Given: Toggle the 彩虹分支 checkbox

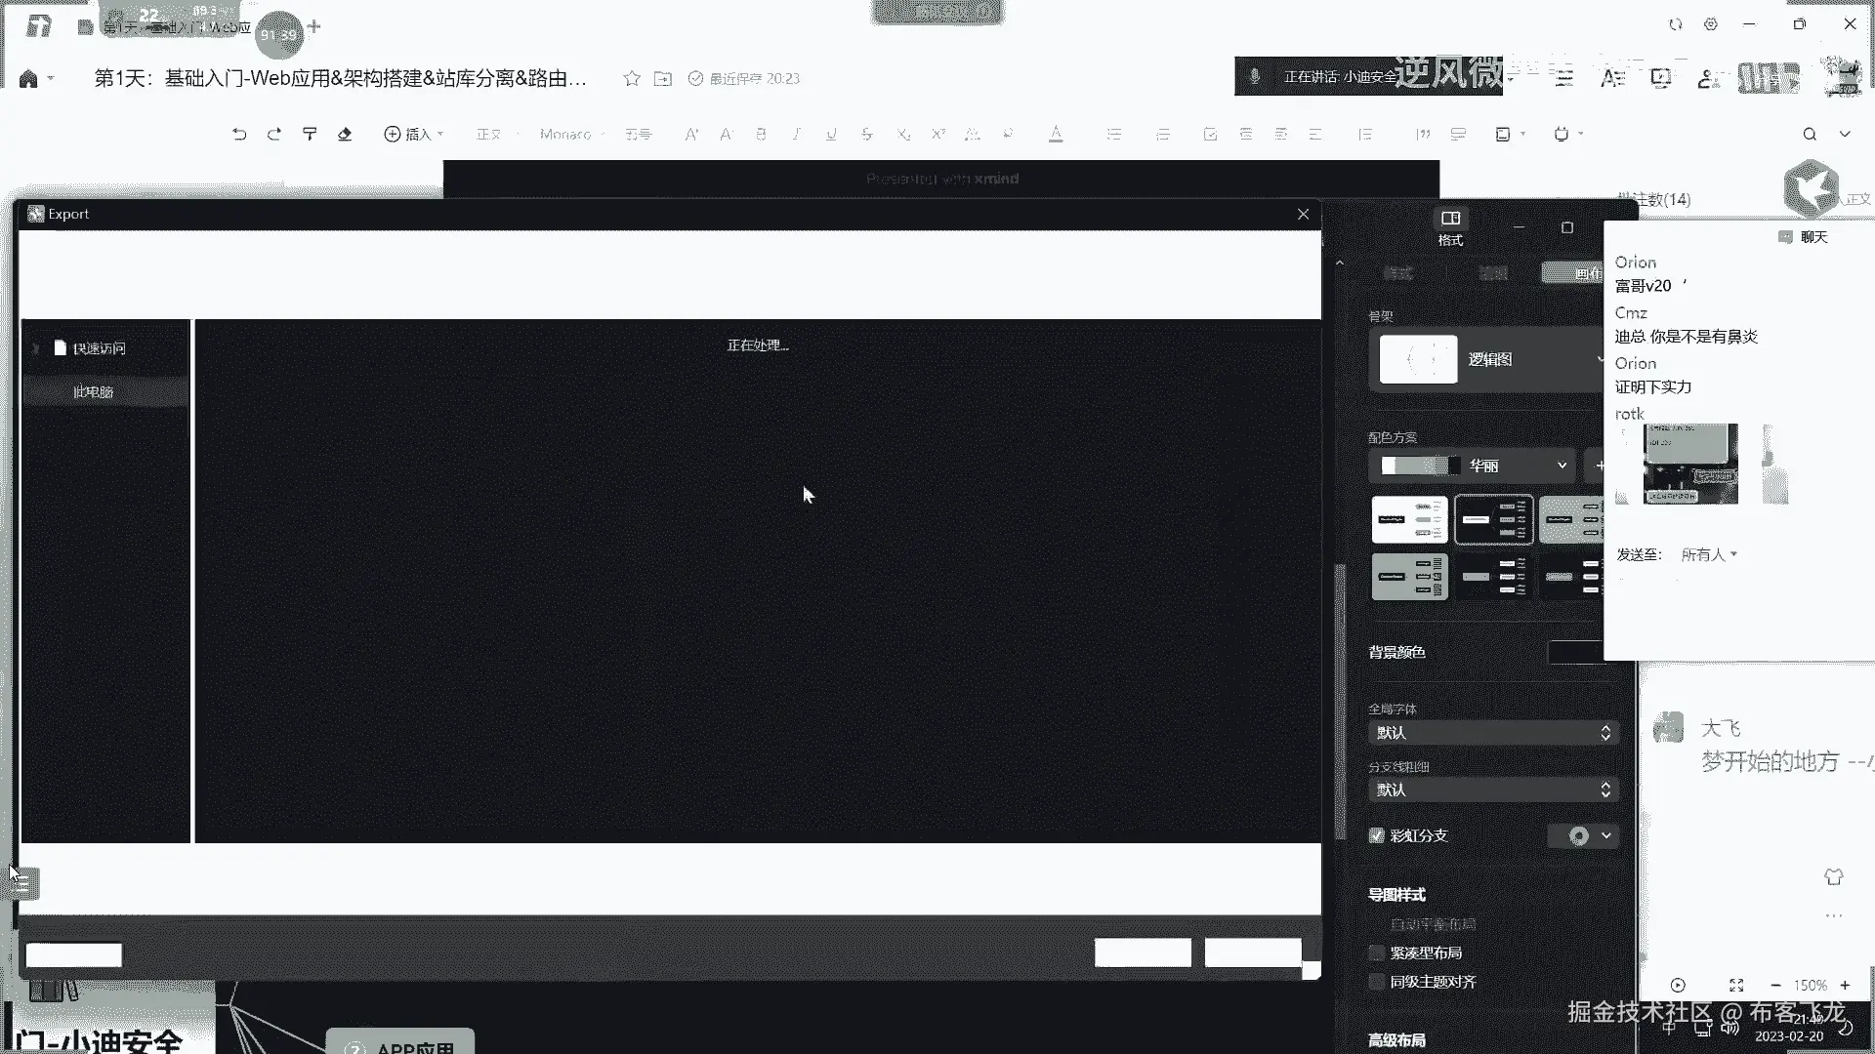Looking at the screenshot, I should (x=1377, y=835).
